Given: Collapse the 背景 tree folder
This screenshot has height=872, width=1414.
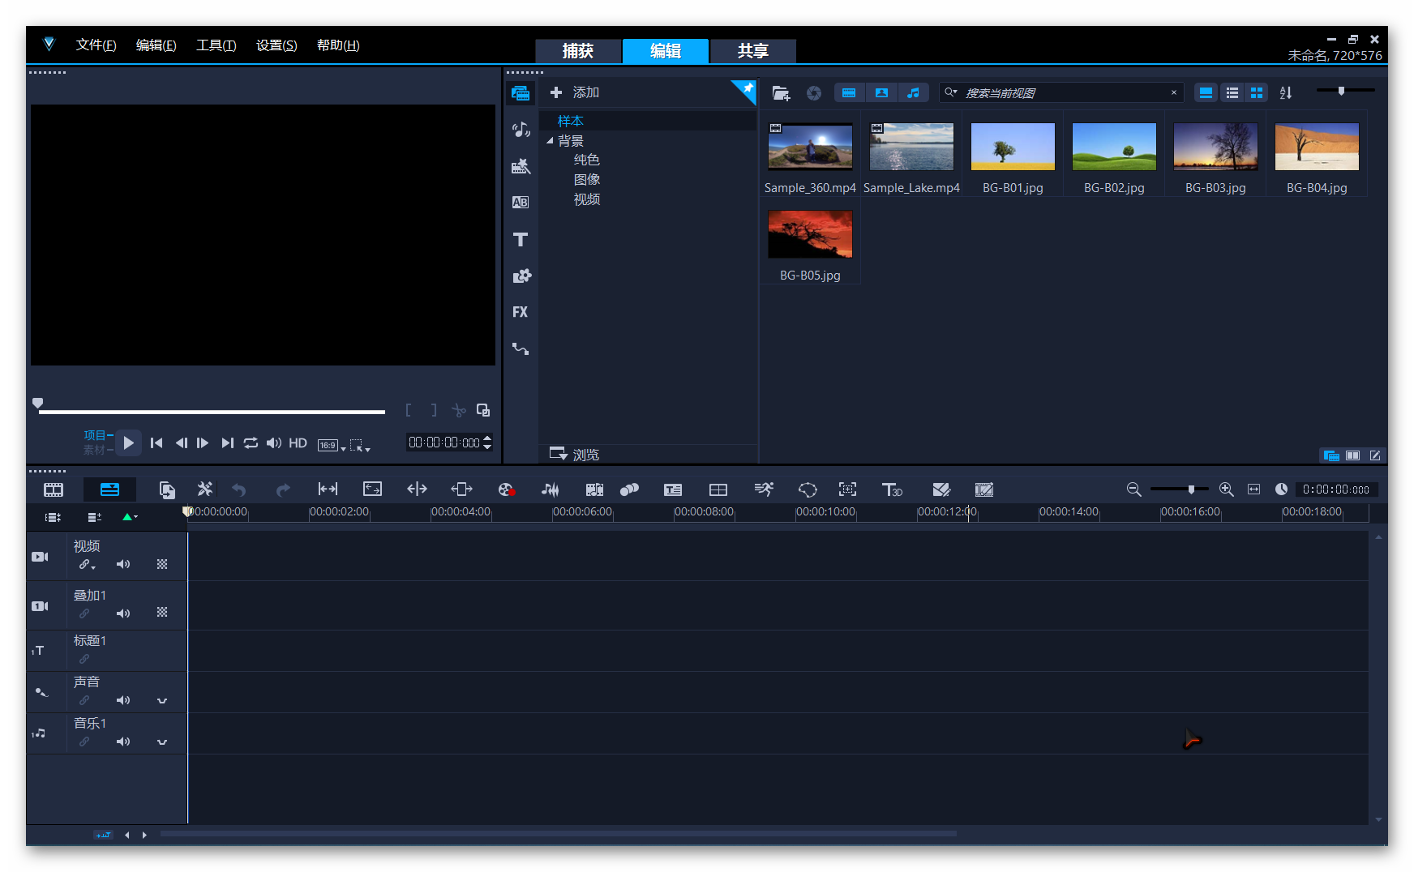Looking at the screenshot, I should [550, 141].
